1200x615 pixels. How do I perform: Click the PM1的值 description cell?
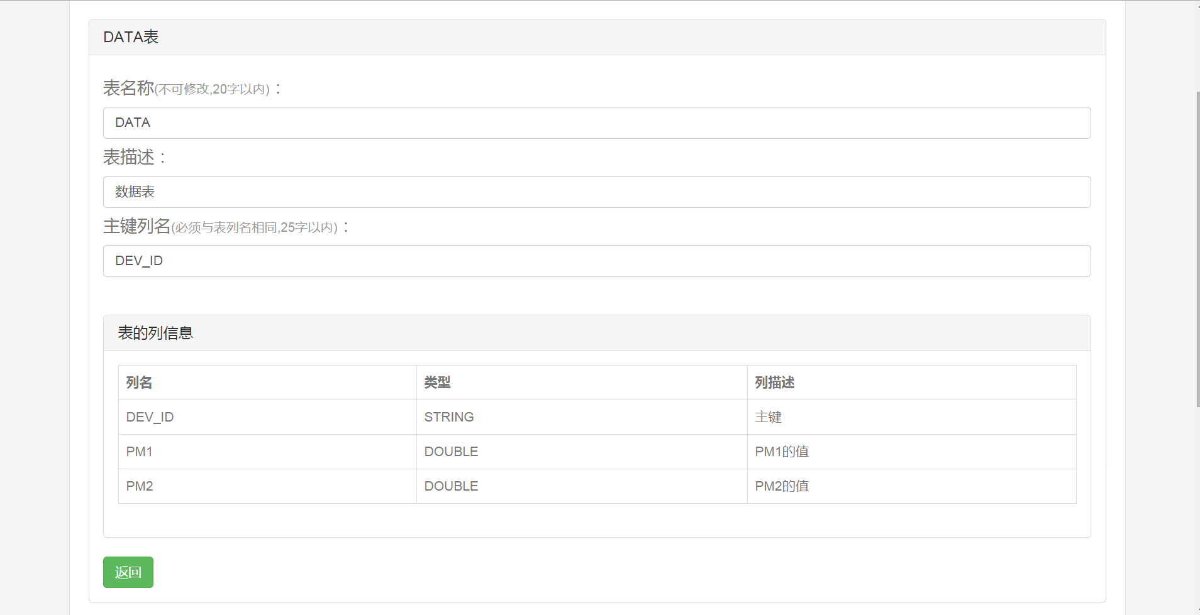click(x=782, y=452)
